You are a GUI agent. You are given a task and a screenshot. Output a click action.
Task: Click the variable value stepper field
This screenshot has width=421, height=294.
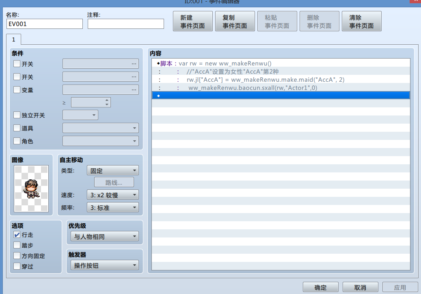[91, 102]
